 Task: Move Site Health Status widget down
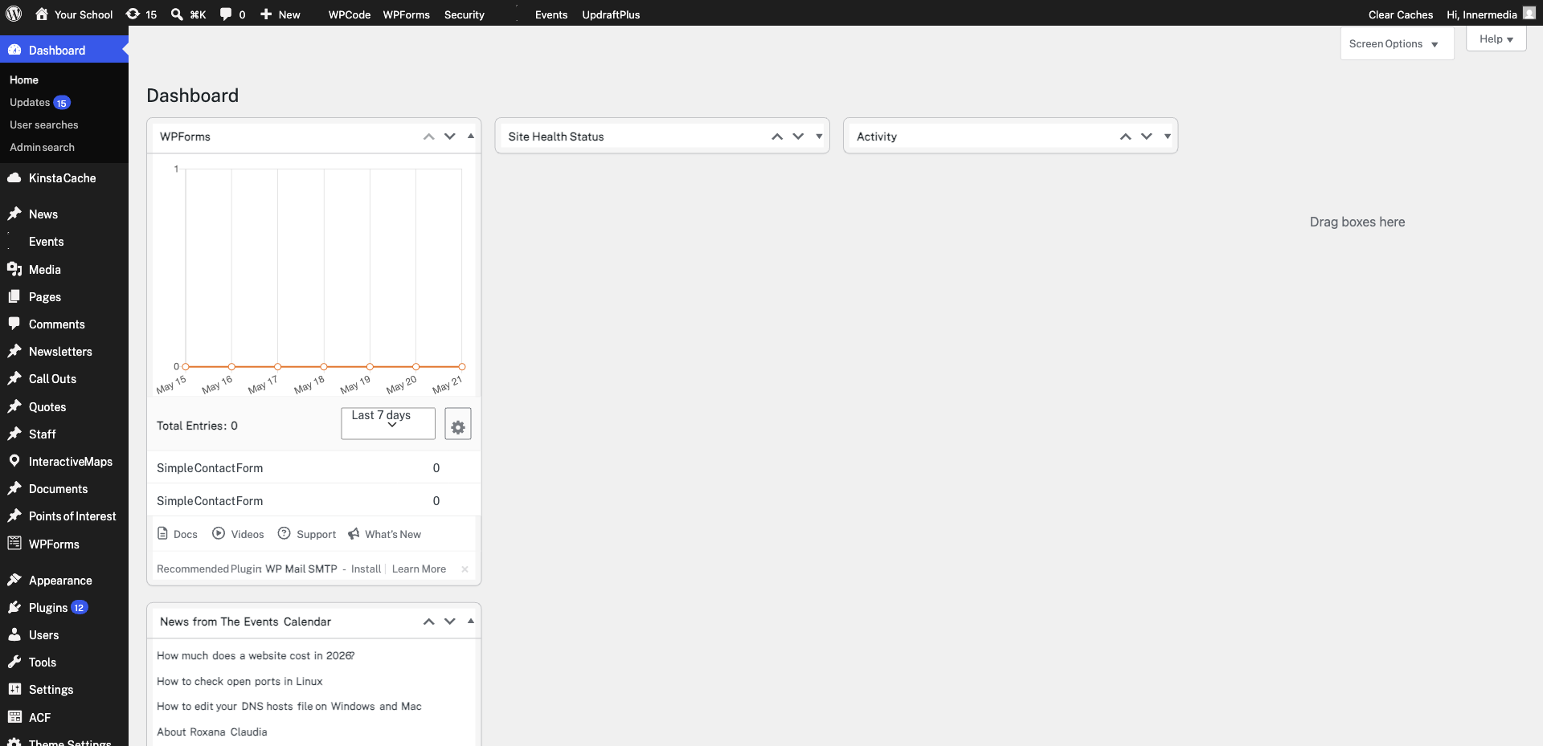798,137
